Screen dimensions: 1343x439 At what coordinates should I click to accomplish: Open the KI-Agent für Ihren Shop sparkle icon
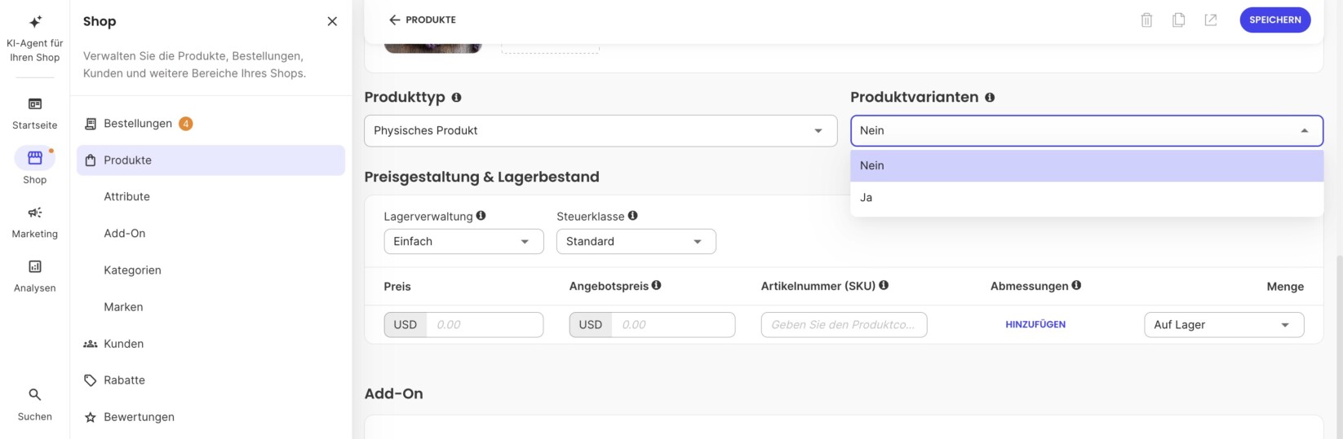pos(35,22)
